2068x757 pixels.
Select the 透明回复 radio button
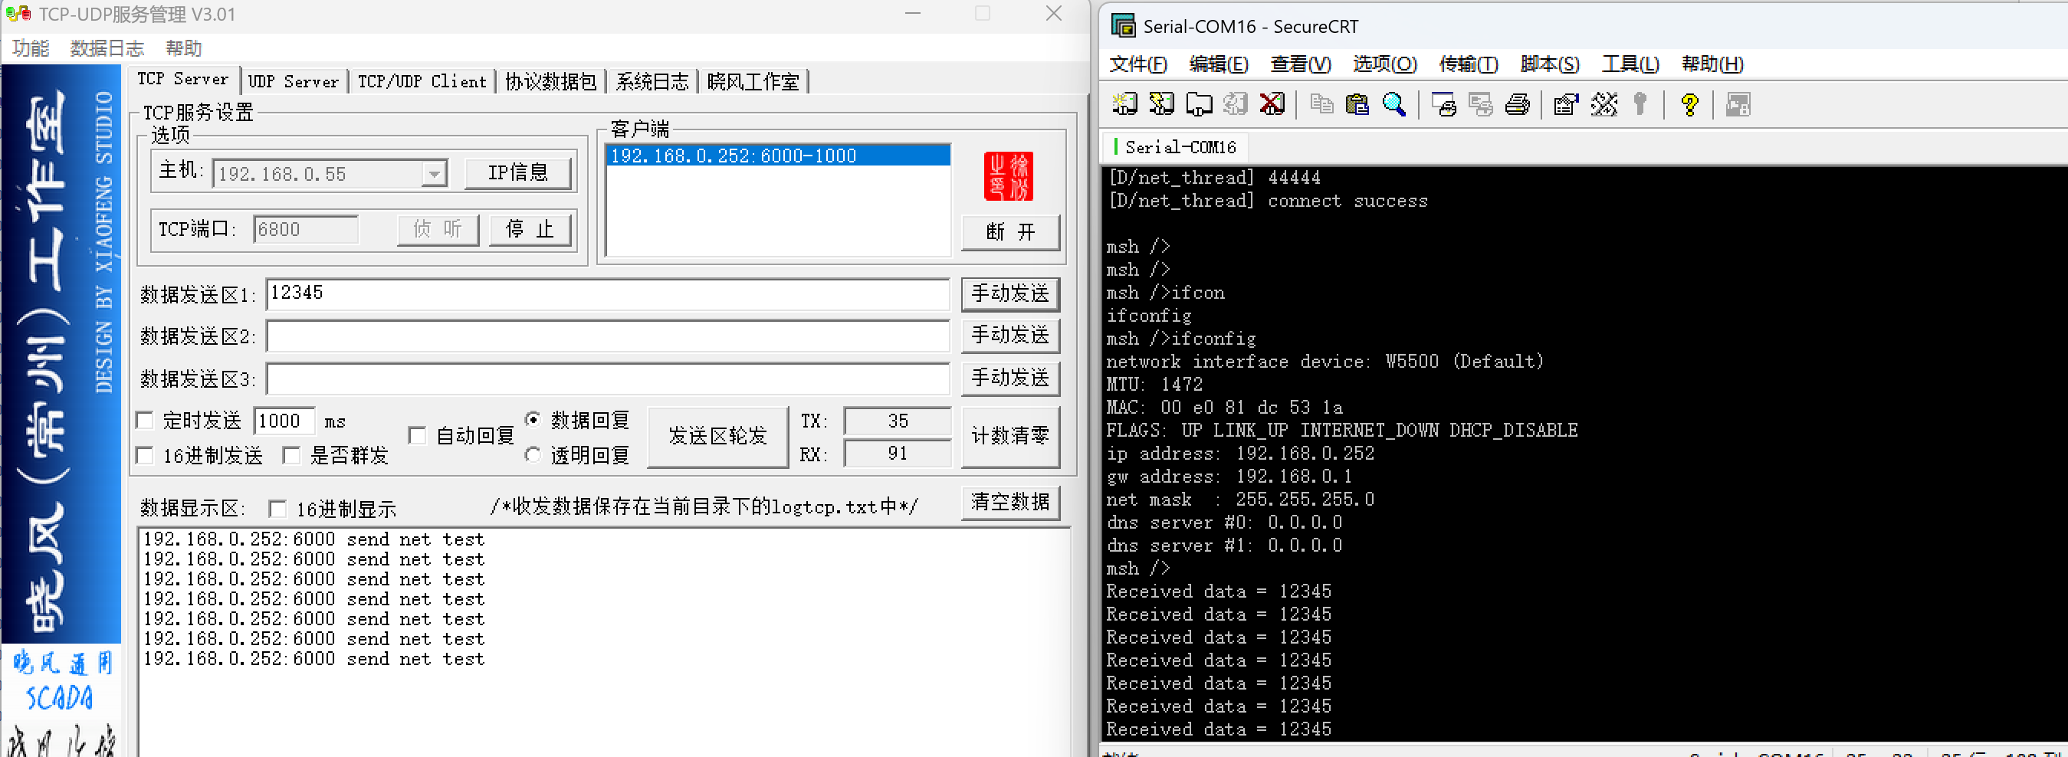[x=533, y=455]
